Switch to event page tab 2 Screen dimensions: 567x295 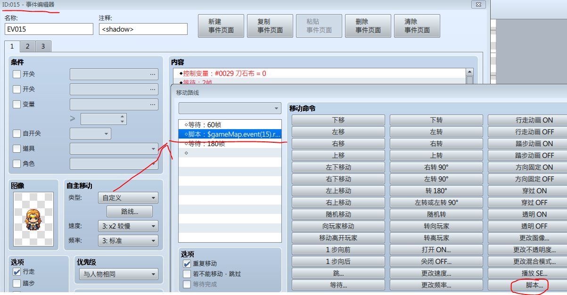pyautogui.click(x=28, y=46)
